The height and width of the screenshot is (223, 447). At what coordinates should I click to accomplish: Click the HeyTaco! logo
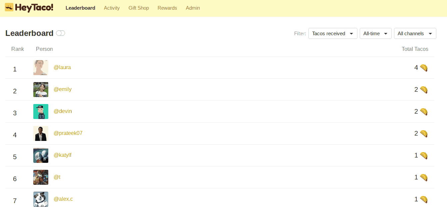pos(29,7)
